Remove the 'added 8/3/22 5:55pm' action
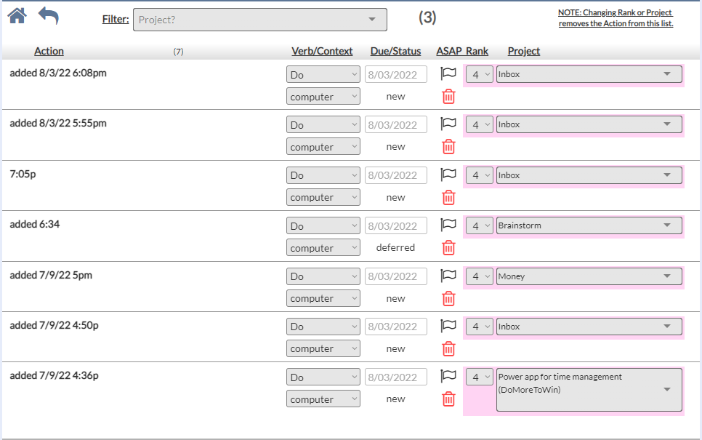Image resolution: width=702 pixels, height=440 pixels. pos(449,147)
